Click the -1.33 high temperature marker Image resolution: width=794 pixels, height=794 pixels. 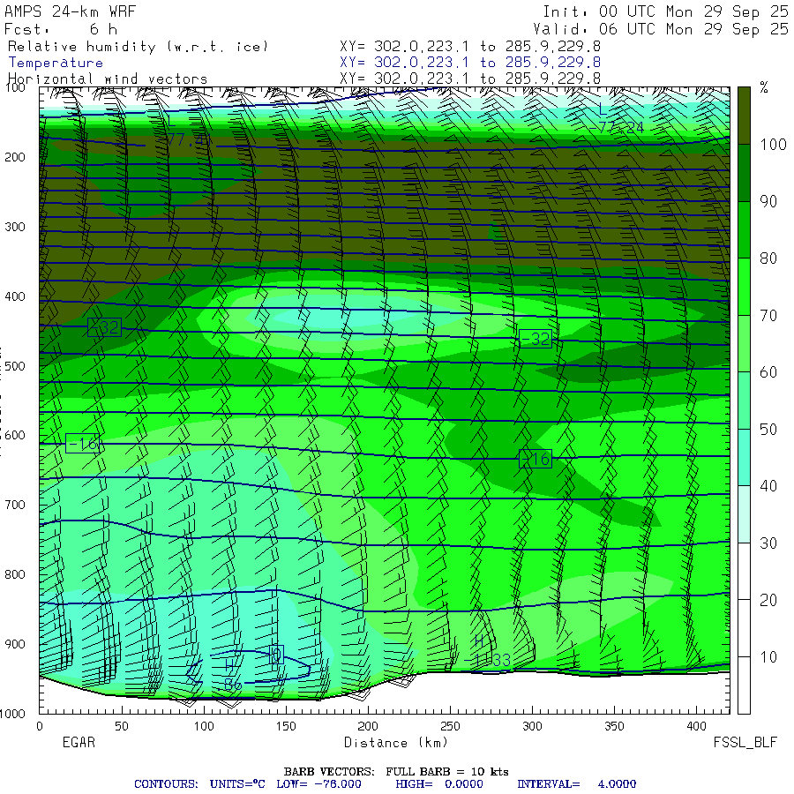click(490, 661)
